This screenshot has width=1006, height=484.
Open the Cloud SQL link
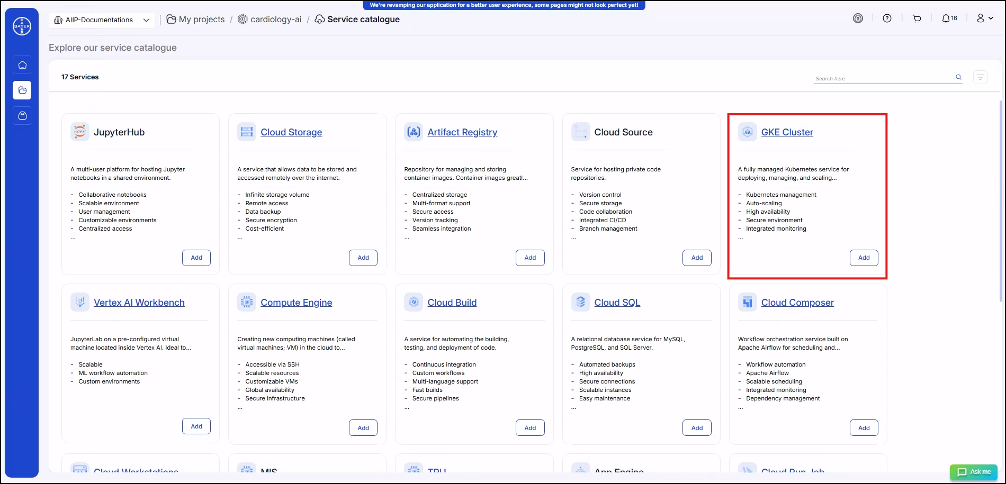(x=617, y=303)
